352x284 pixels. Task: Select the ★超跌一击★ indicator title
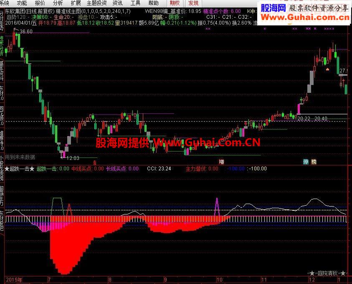pos(19,169)
